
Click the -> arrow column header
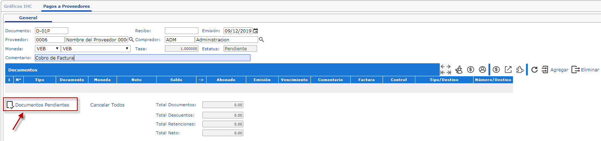coord(201,80)
